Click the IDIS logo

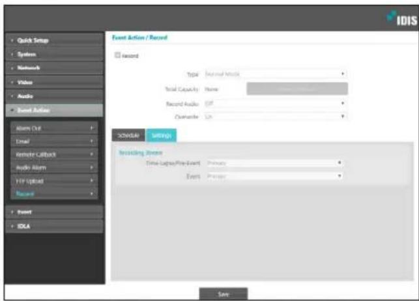click(401, 18)
